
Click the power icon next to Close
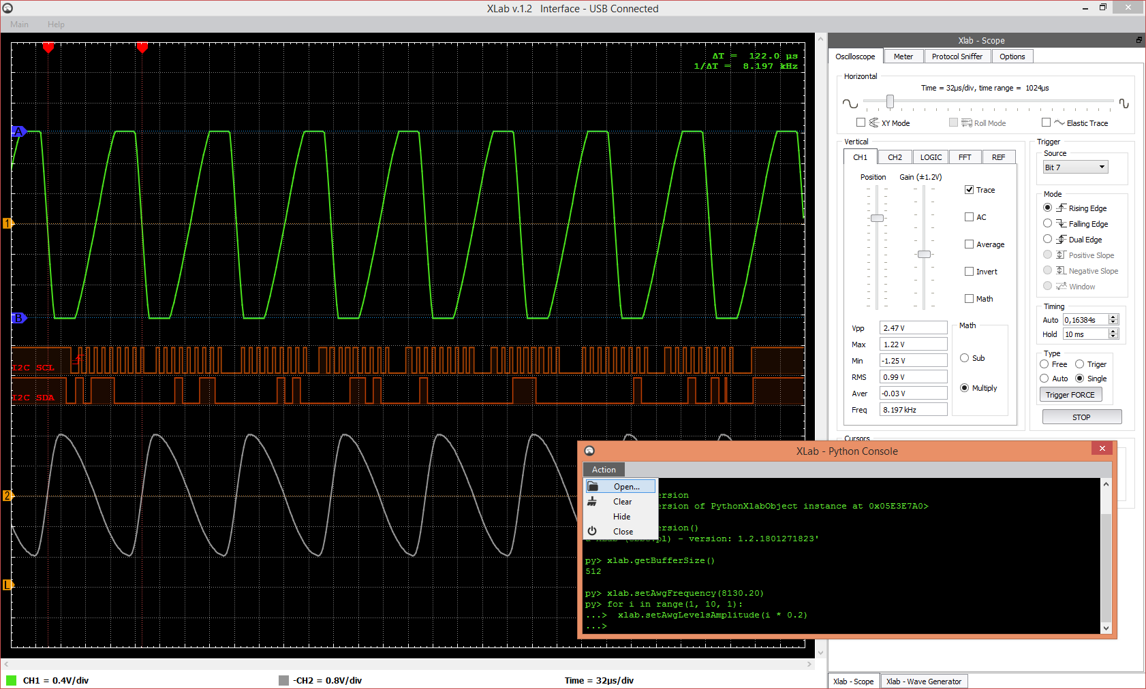[x=592, y=531]
